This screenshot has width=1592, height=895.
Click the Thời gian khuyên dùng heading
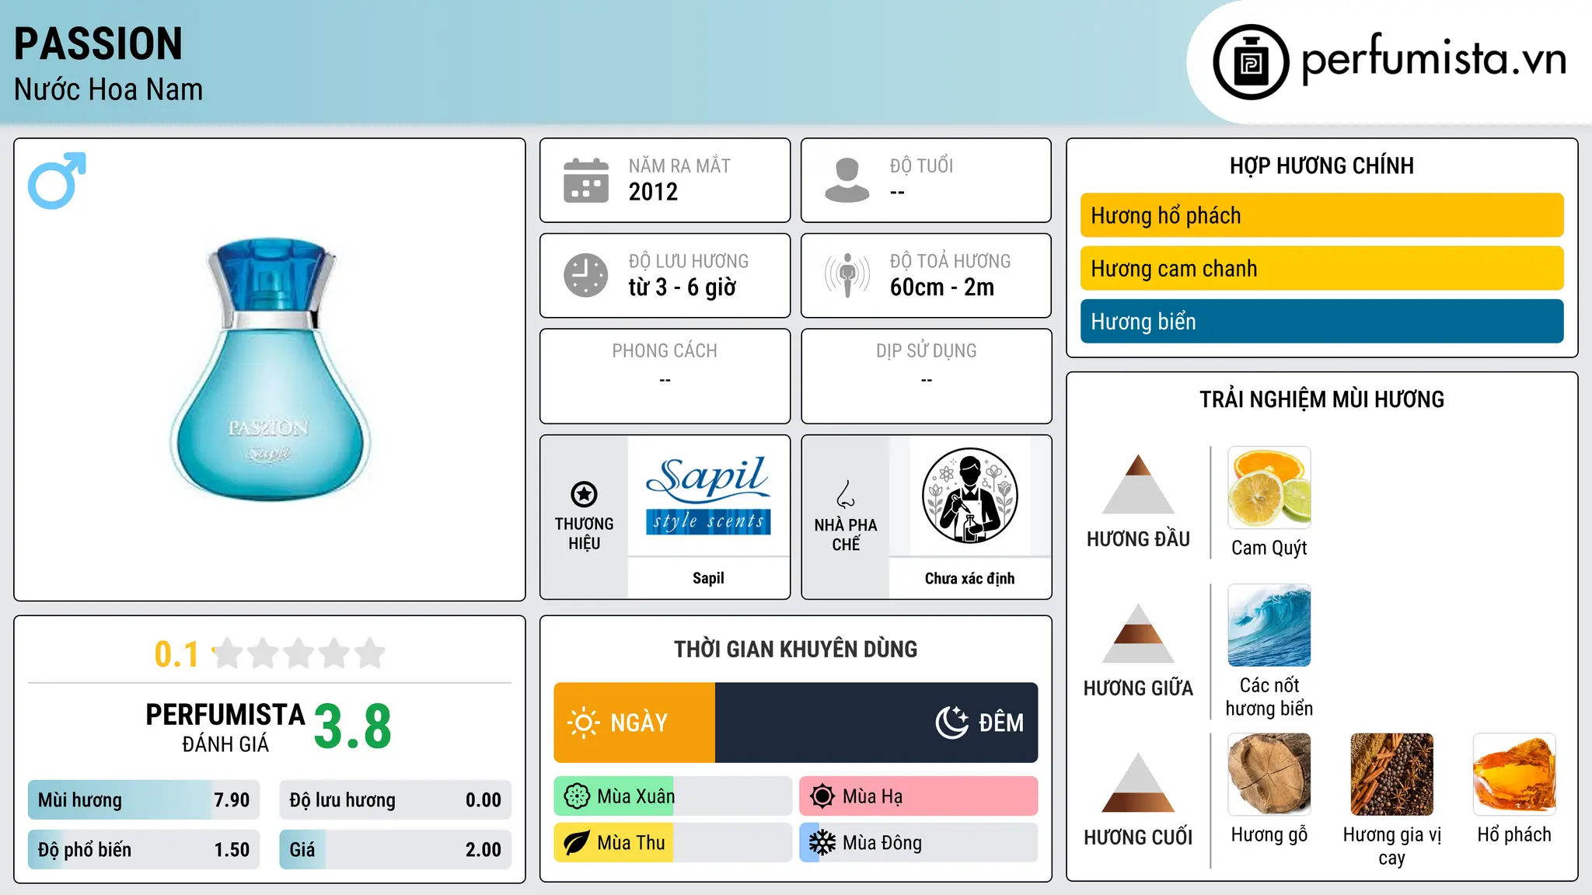[x=796, y=649]
